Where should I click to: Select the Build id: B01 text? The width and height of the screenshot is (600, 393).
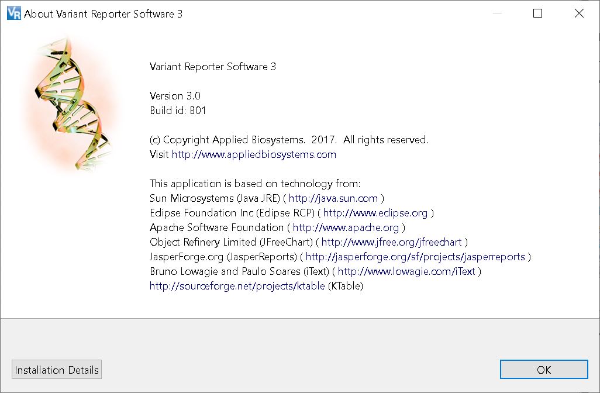point(178,111)
